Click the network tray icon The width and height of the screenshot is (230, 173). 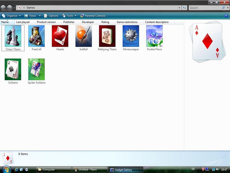pyautogui.click(x=214, y=169)
